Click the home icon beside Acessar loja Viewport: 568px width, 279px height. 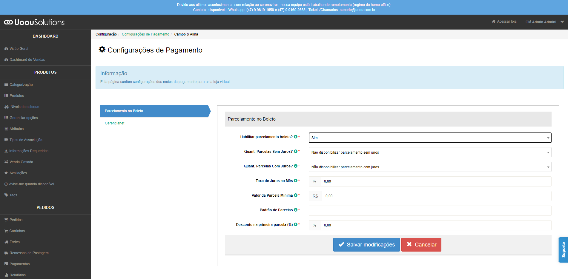point(494,21)
